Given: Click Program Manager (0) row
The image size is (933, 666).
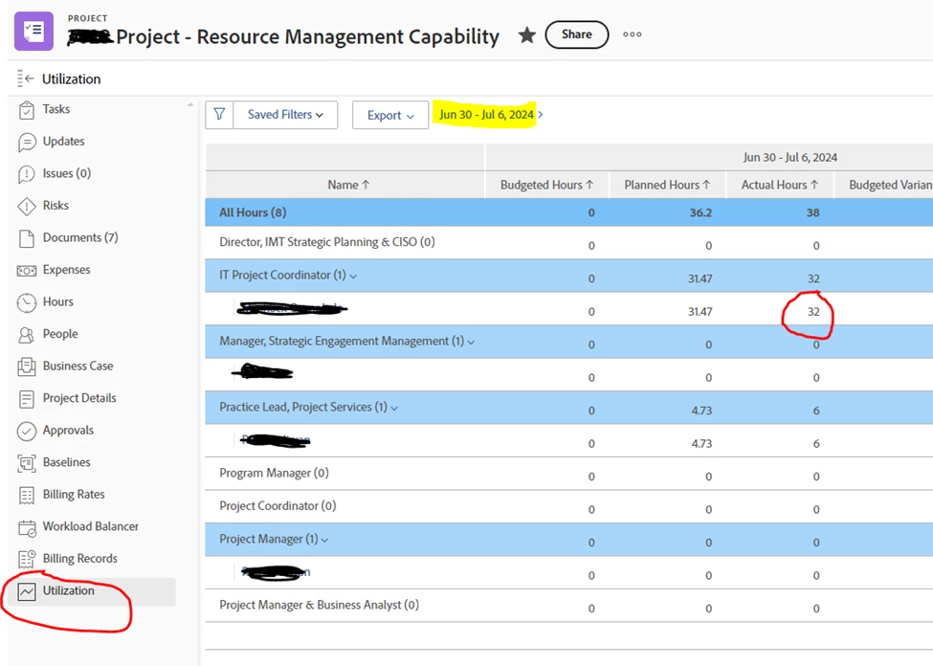Looking at the screenshot, I should (x=568, y=474).
